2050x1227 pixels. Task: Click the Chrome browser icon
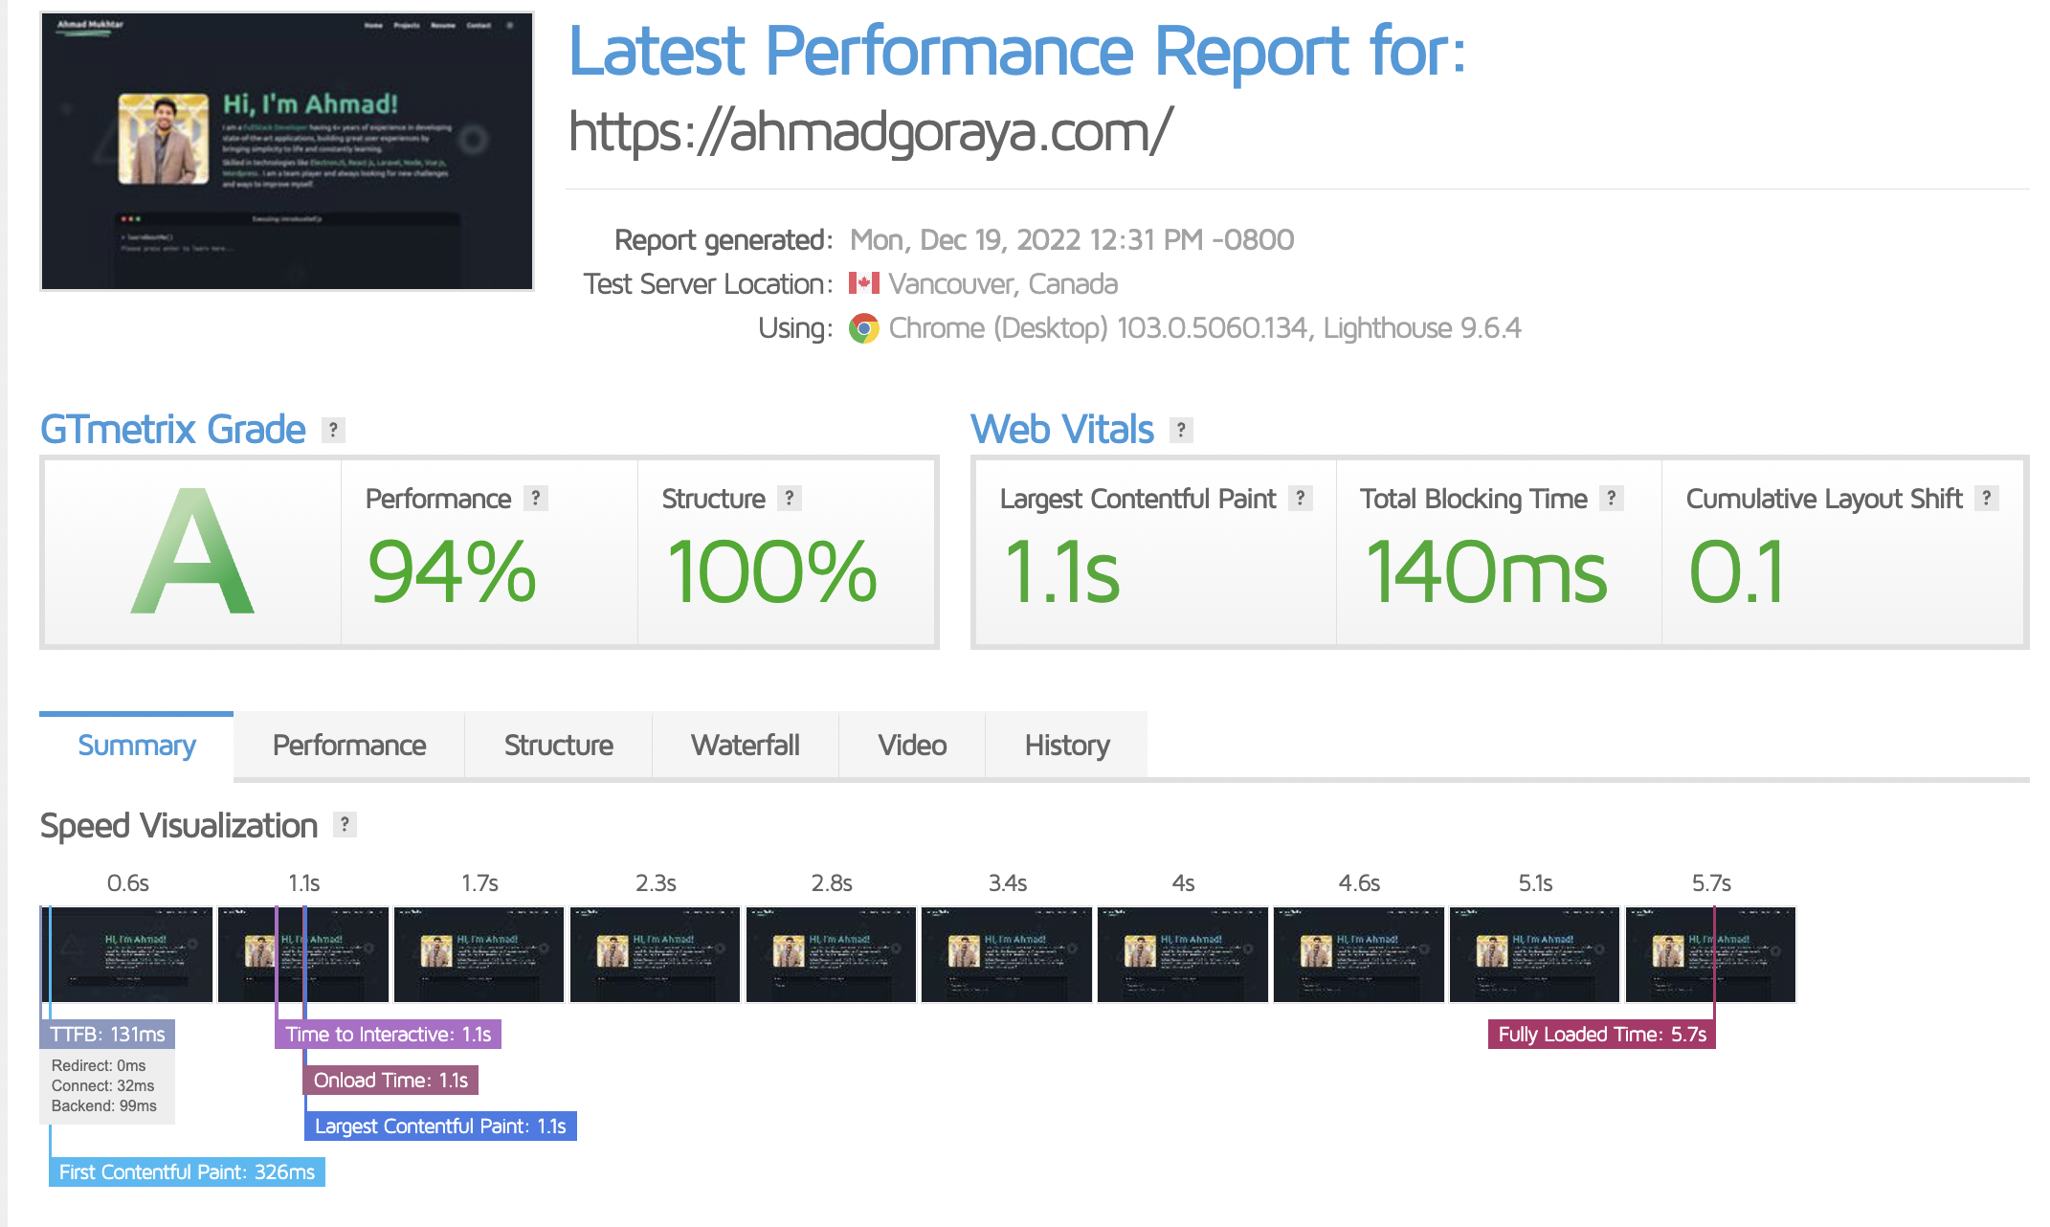click(x=863, y=328)
